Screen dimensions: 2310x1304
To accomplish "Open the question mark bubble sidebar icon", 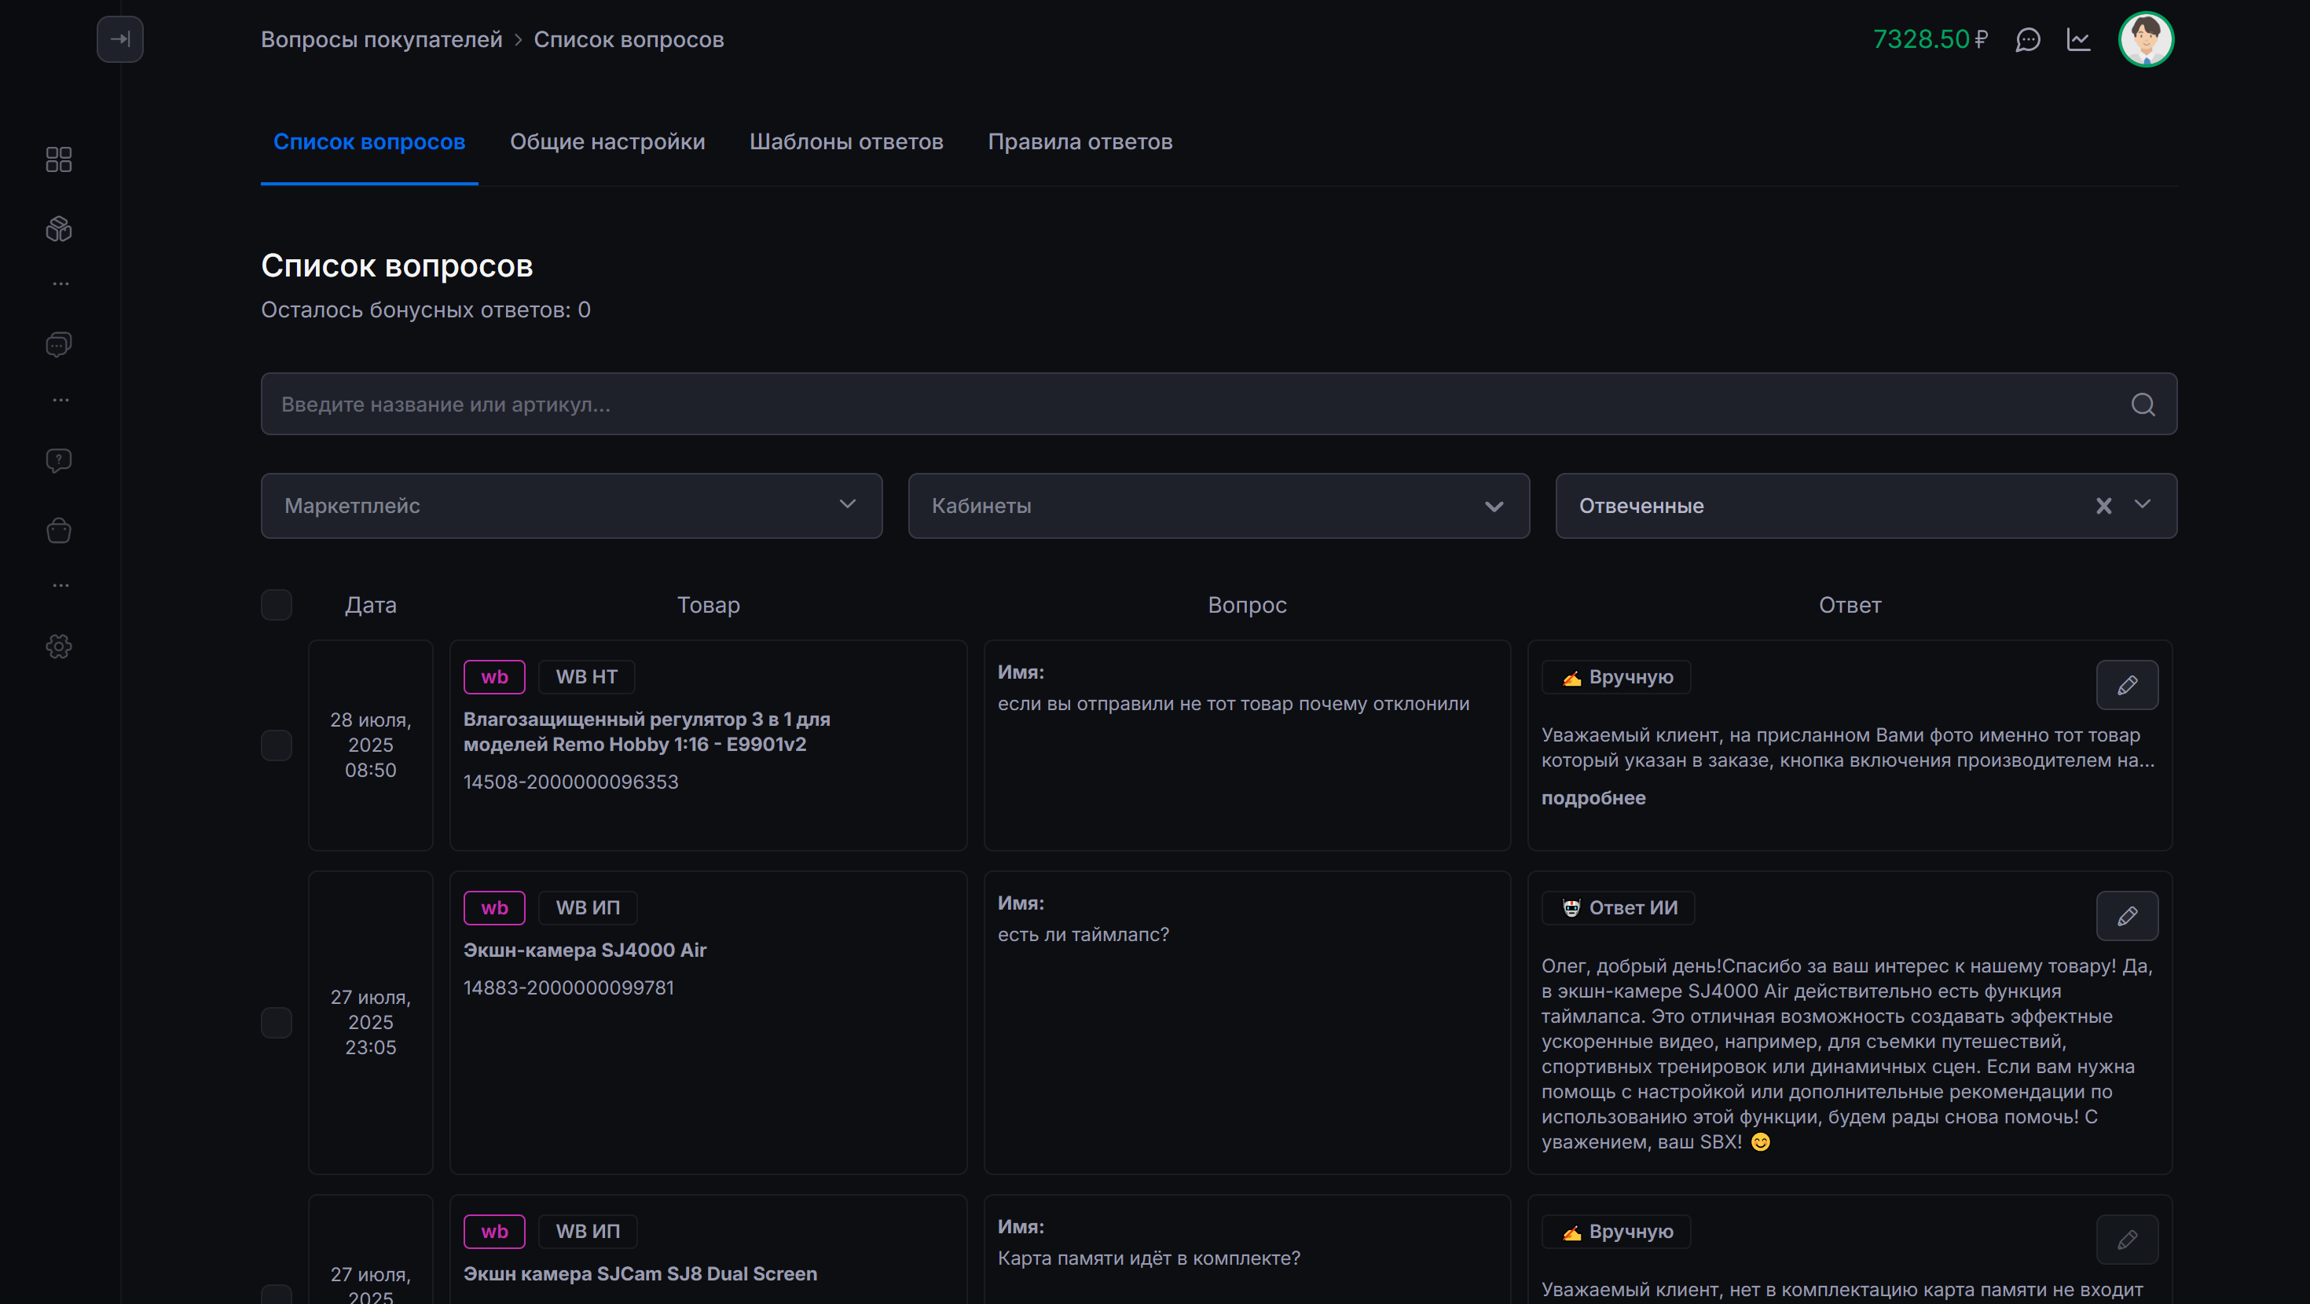I will pos(58,460).
